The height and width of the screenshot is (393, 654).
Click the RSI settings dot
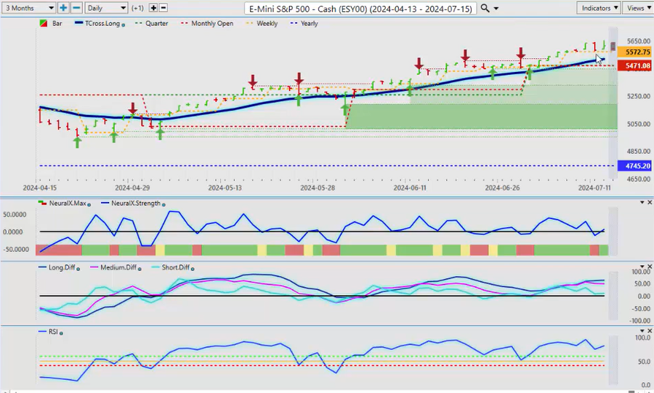pos(61,333)
